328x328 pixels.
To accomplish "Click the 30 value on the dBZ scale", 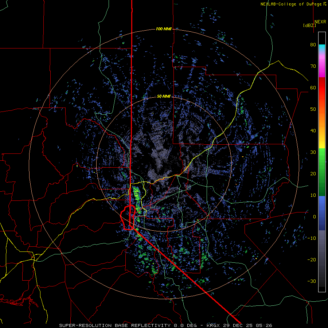I will point(313,152).
